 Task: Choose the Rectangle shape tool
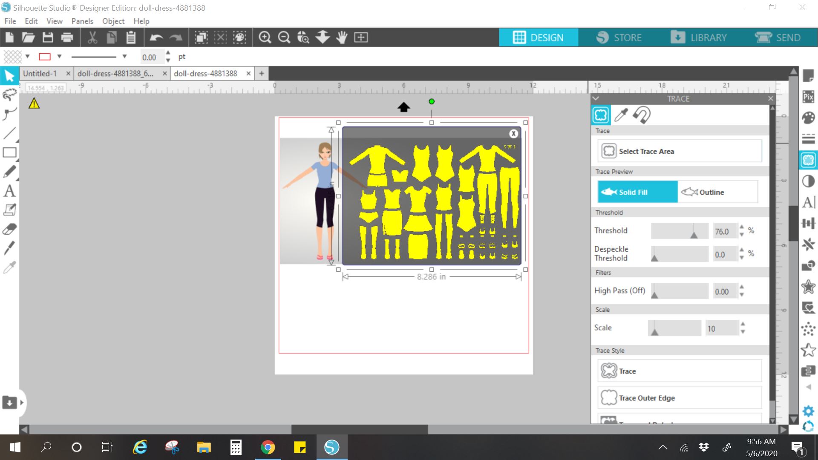[9, 152]
